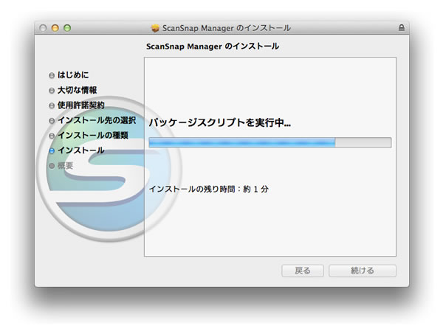Screen dimensions: 443x334
Task: Click the package icon beside window title
Action: (x=155, y=28)
